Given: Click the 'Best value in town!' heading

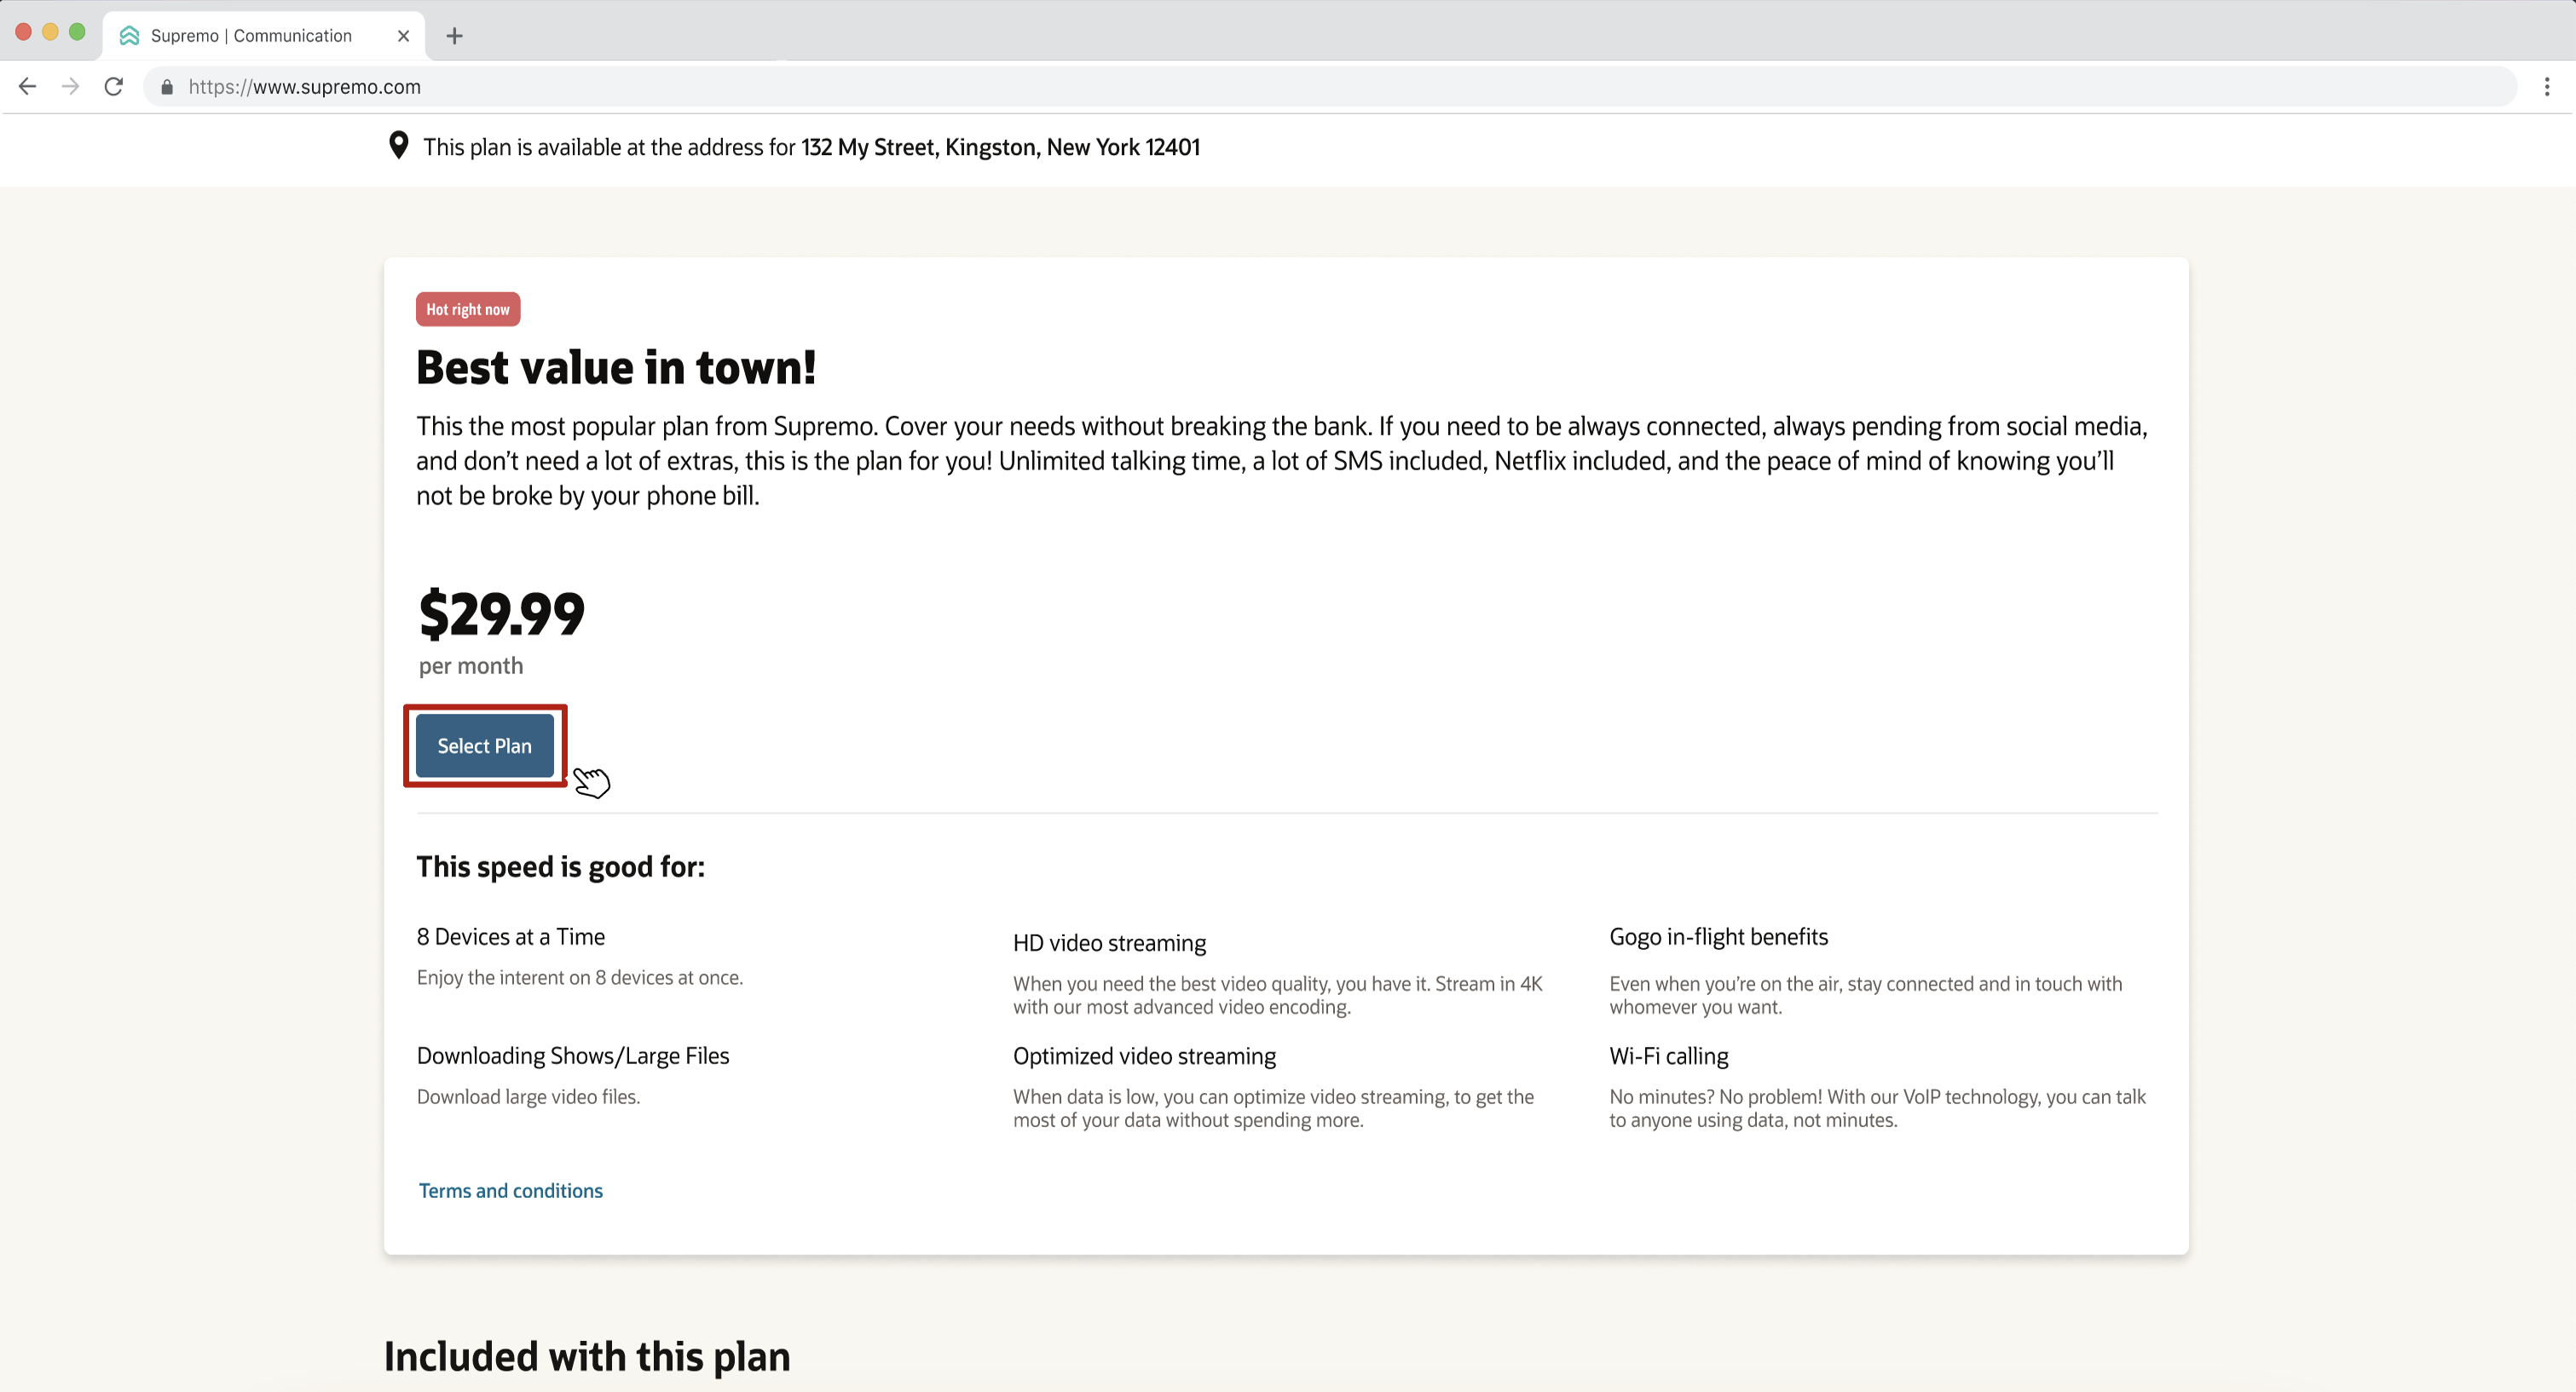Looking at the screenshot, I should [615, 368].
